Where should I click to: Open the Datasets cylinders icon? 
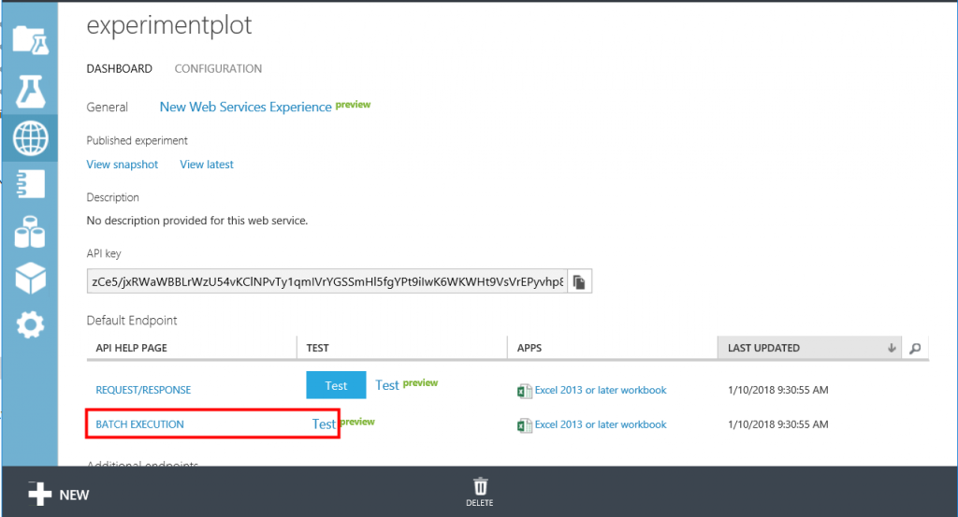pyautogui.click(x=30, y=232)
